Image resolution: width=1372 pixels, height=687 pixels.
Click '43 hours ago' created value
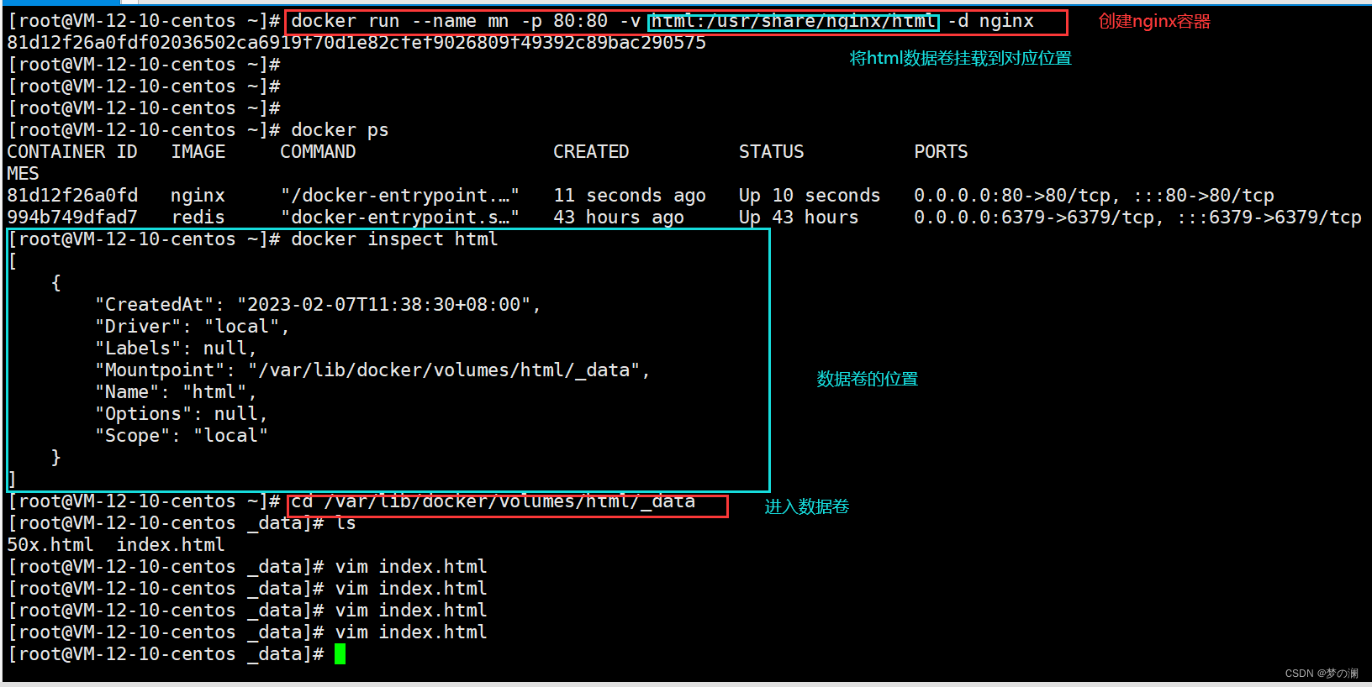619,218
